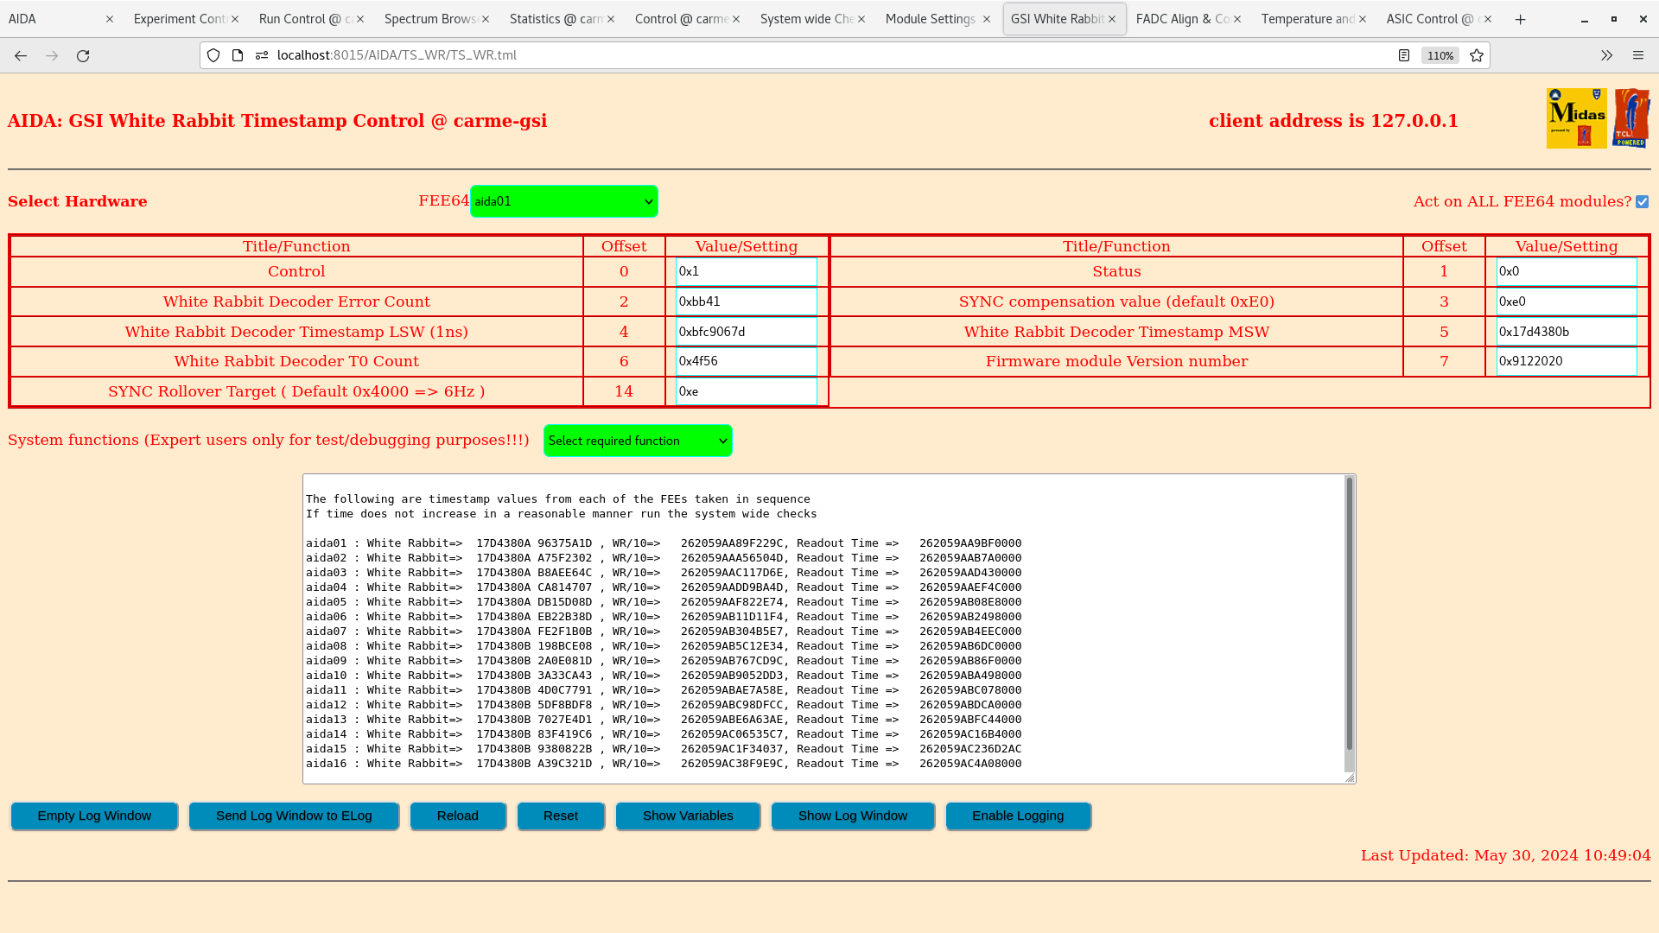Toggle Act on ALL FEE64 modules checkbox
Screen dimensions: 1659x933
tap(1643, 201)
